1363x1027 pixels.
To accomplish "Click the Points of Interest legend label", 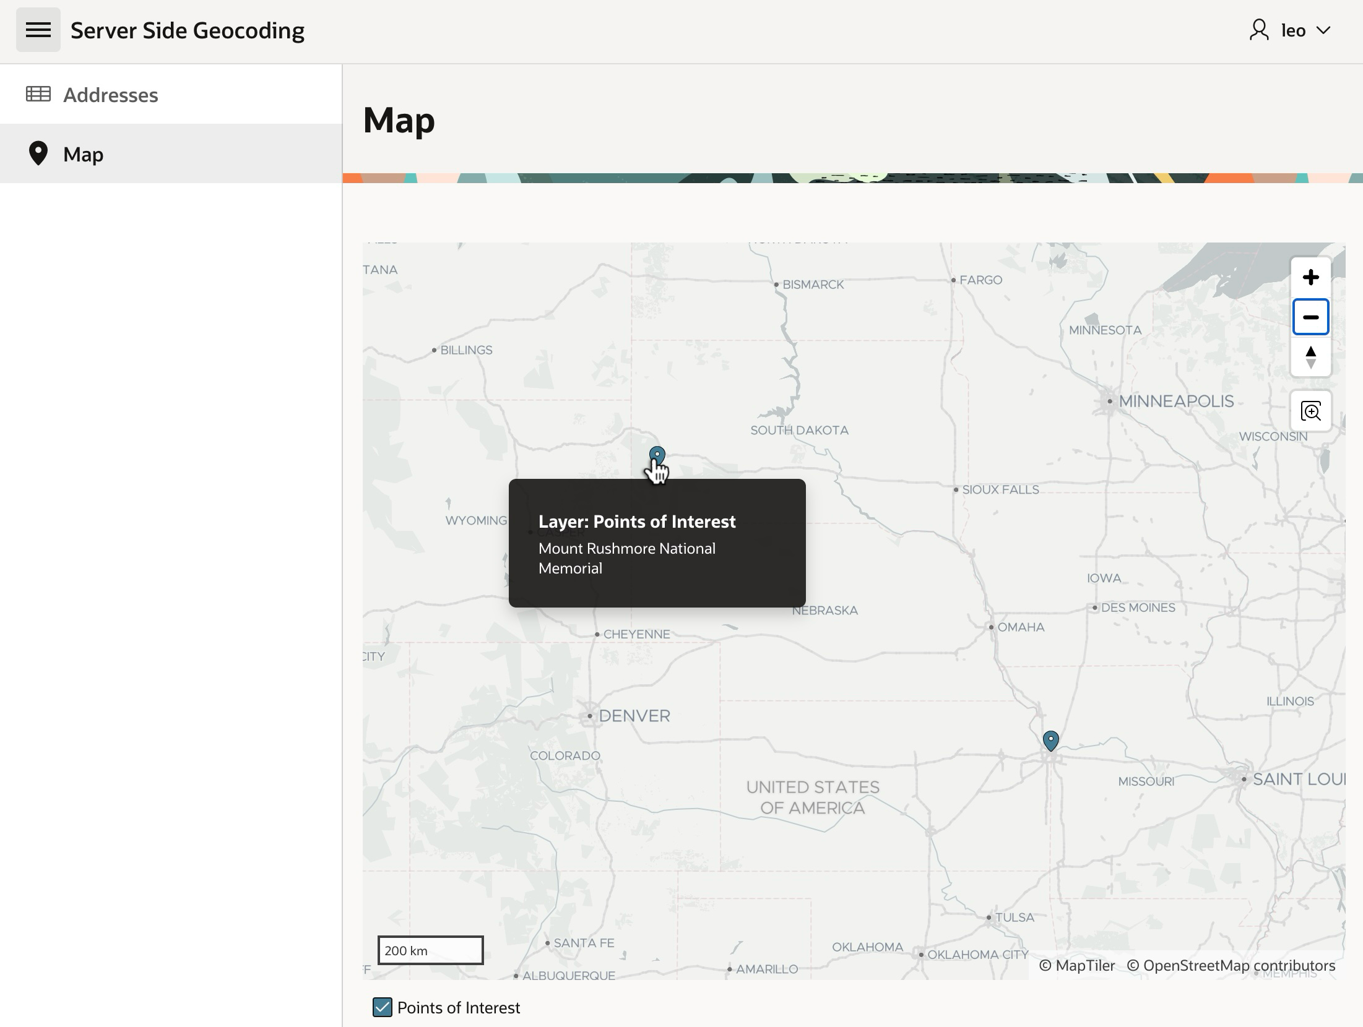I will 458,1008.
